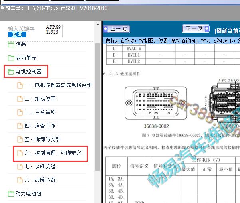Click the HVIL2 table cell

point(134,61)
